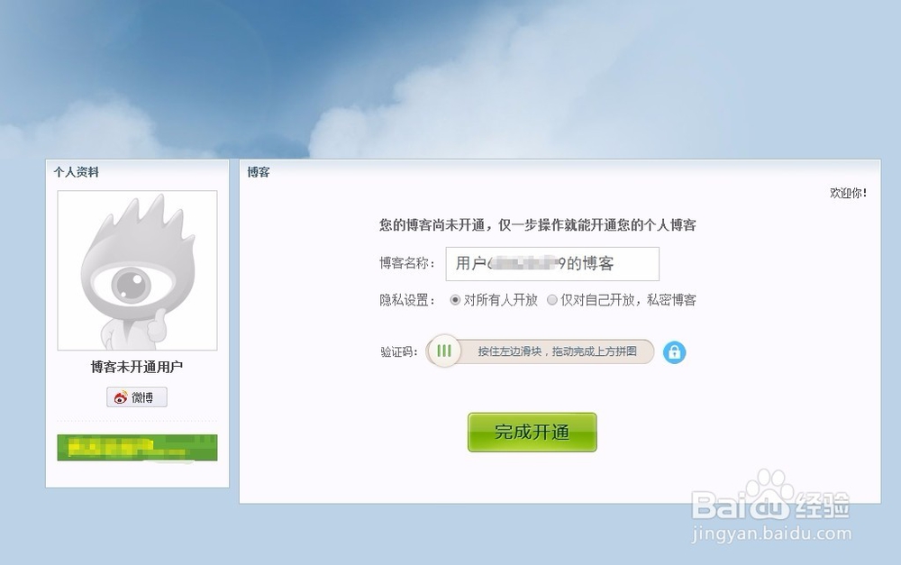Screen dimensions: 901x565
Task: Click the blue lock icon beside the captcha
Action: click(674, 351)
